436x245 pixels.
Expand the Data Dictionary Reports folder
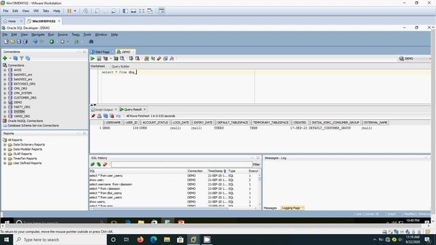[5, 145]
